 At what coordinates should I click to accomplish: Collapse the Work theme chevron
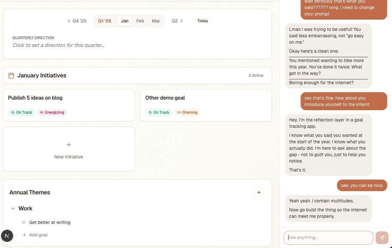point(13,208)
